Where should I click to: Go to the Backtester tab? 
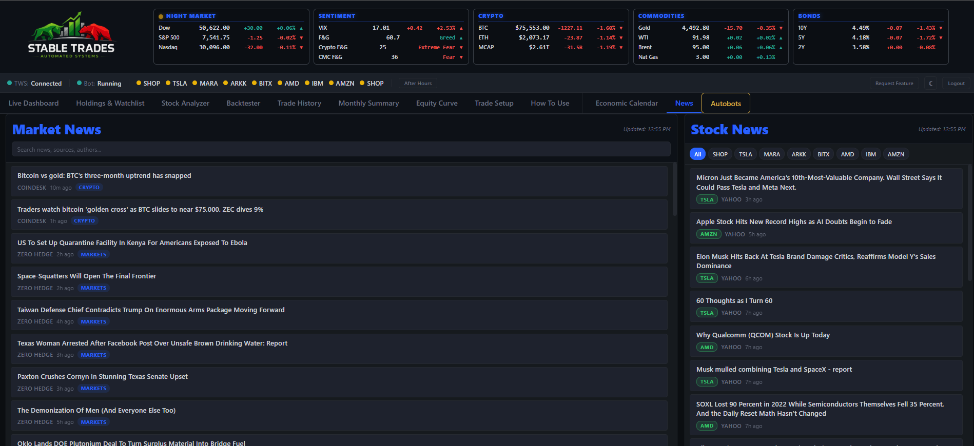click(x=243, y=103)
